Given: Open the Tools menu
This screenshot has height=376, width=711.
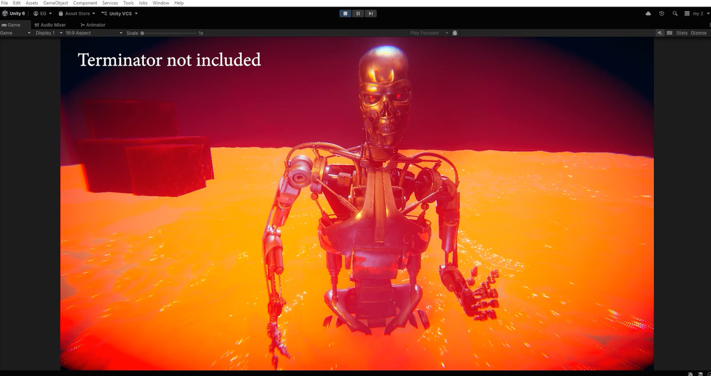Looking at the screenshot, I should click(x=128, y=3).
